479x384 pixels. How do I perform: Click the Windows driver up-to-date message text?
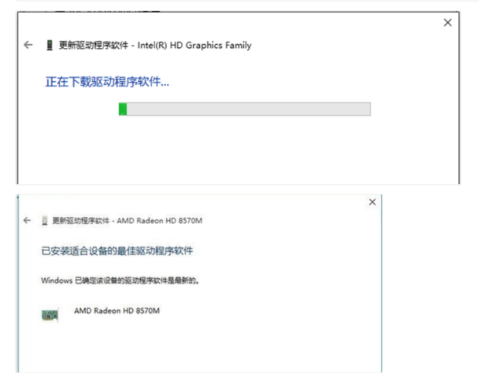pos(120,280)
